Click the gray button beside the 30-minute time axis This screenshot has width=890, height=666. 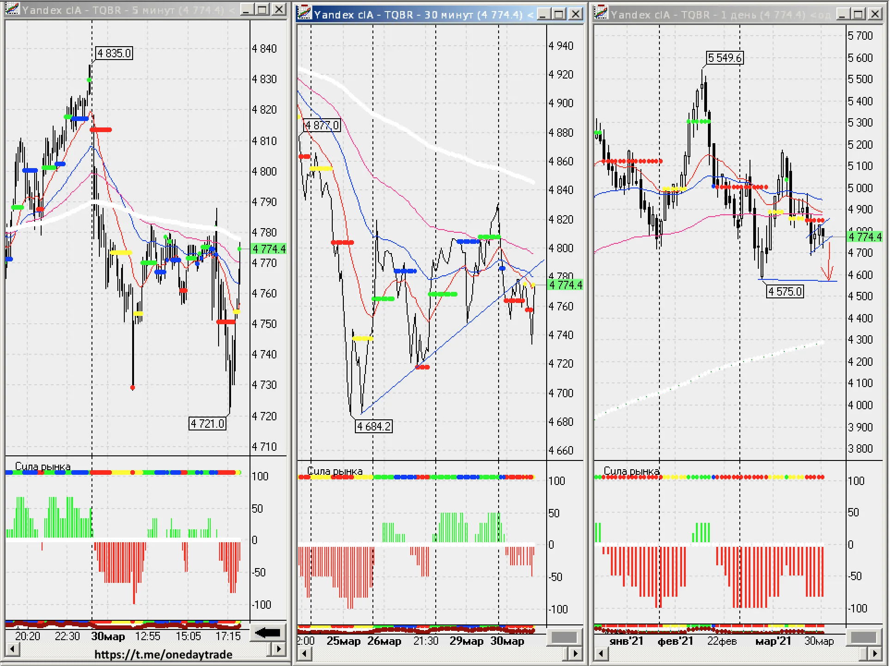pyautogui.click(x=564, y=637)
